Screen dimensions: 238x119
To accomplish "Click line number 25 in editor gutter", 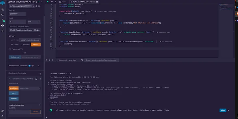I will pos(51,48).
